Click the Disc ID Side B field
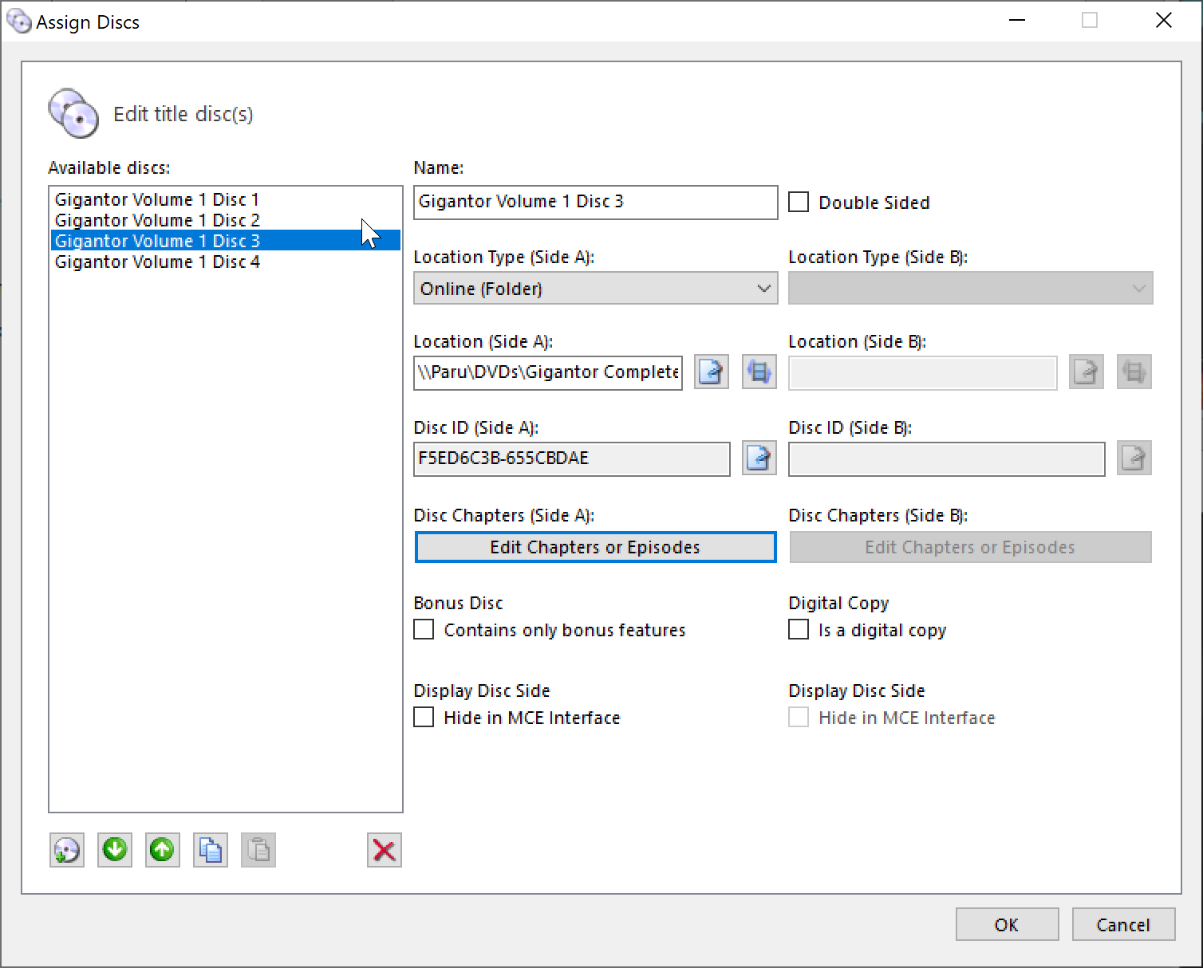Screen dimensions: 1203x968 coord(947,458)
